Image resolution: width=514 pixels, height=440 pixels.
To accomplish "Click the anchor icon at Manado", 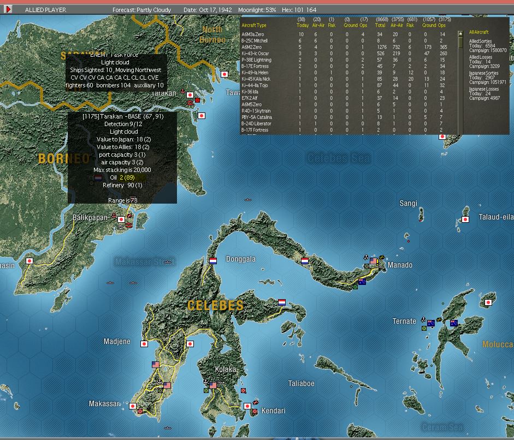I will 366,257.
